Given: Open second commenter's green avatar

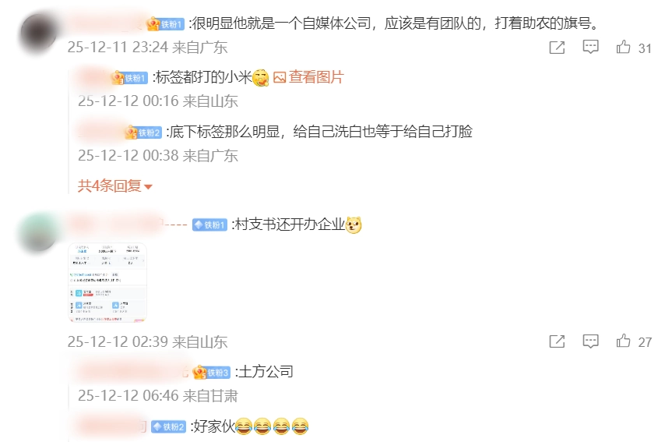Looking at the screenshot, I should click(39, 232).
